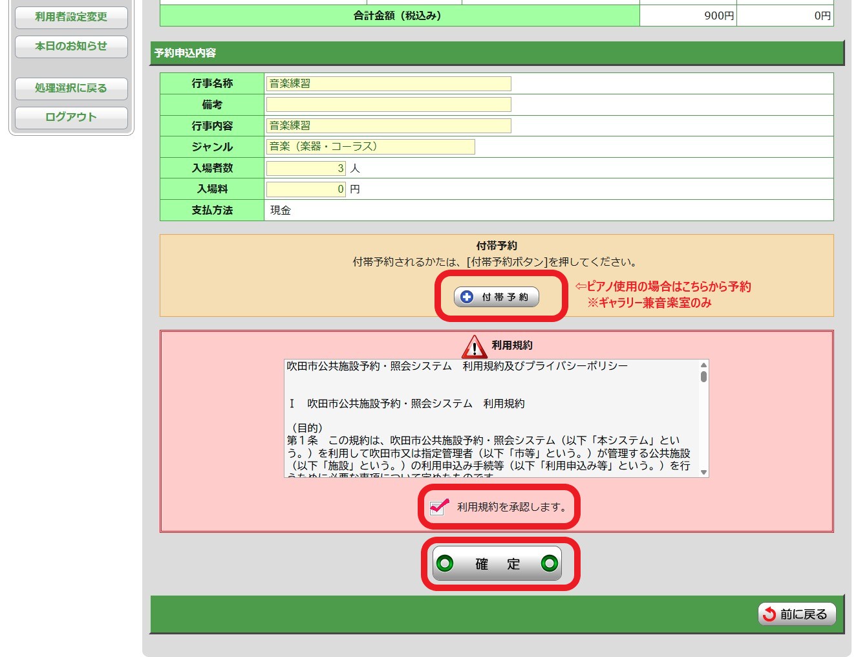This screenshot has height=657, width=858.
Task: Click the 行事名称 input field
Action: tap(388, 83)
